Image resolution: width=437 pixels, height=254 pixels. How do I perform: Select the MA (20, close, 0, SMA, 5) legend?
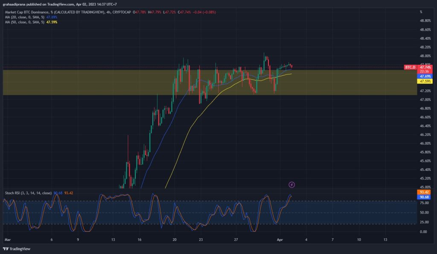(24, 17)
